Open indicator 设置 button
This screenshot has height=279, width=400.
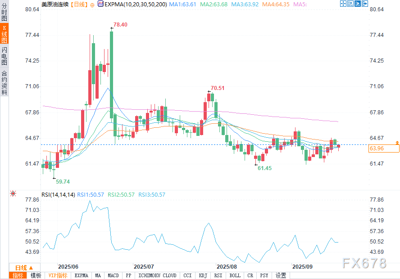(x=281, y=275)
